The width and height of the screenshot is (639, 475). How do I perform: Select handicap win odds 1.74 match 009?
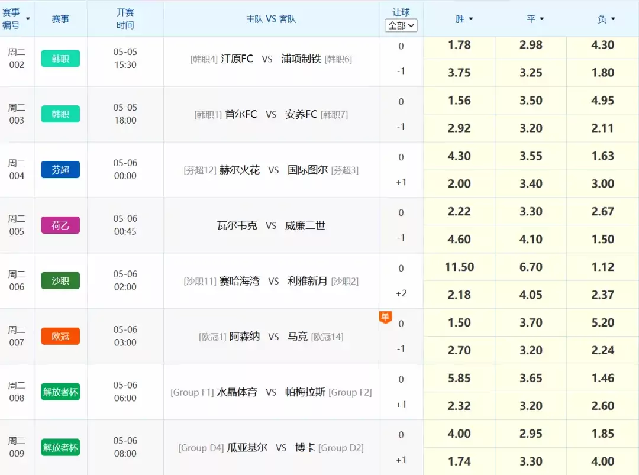pyautogui.click(x=459, y=461)
